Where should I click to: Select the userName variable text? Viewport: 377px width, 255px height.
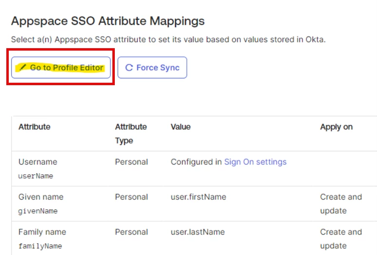pyautogui.click(x=36, y=176)
